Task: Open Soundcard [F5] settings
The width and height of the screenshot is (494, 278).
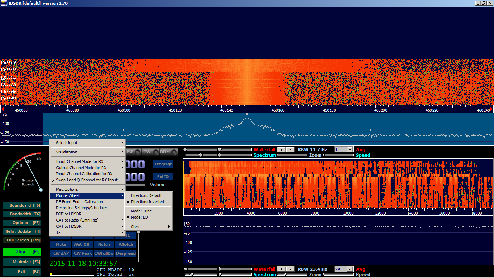Action: coord(22,205)
